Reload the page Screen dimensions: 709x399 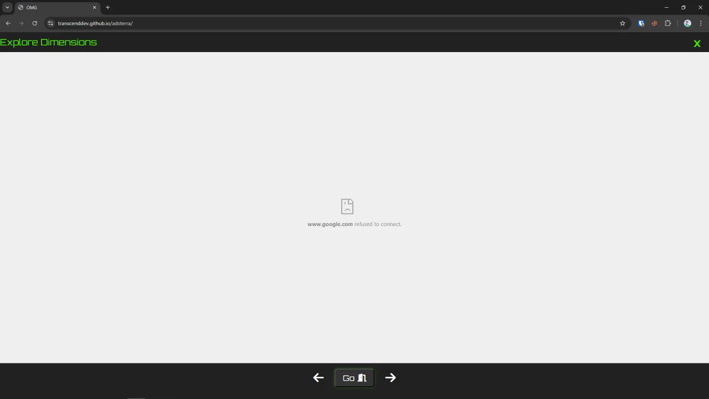34,23
